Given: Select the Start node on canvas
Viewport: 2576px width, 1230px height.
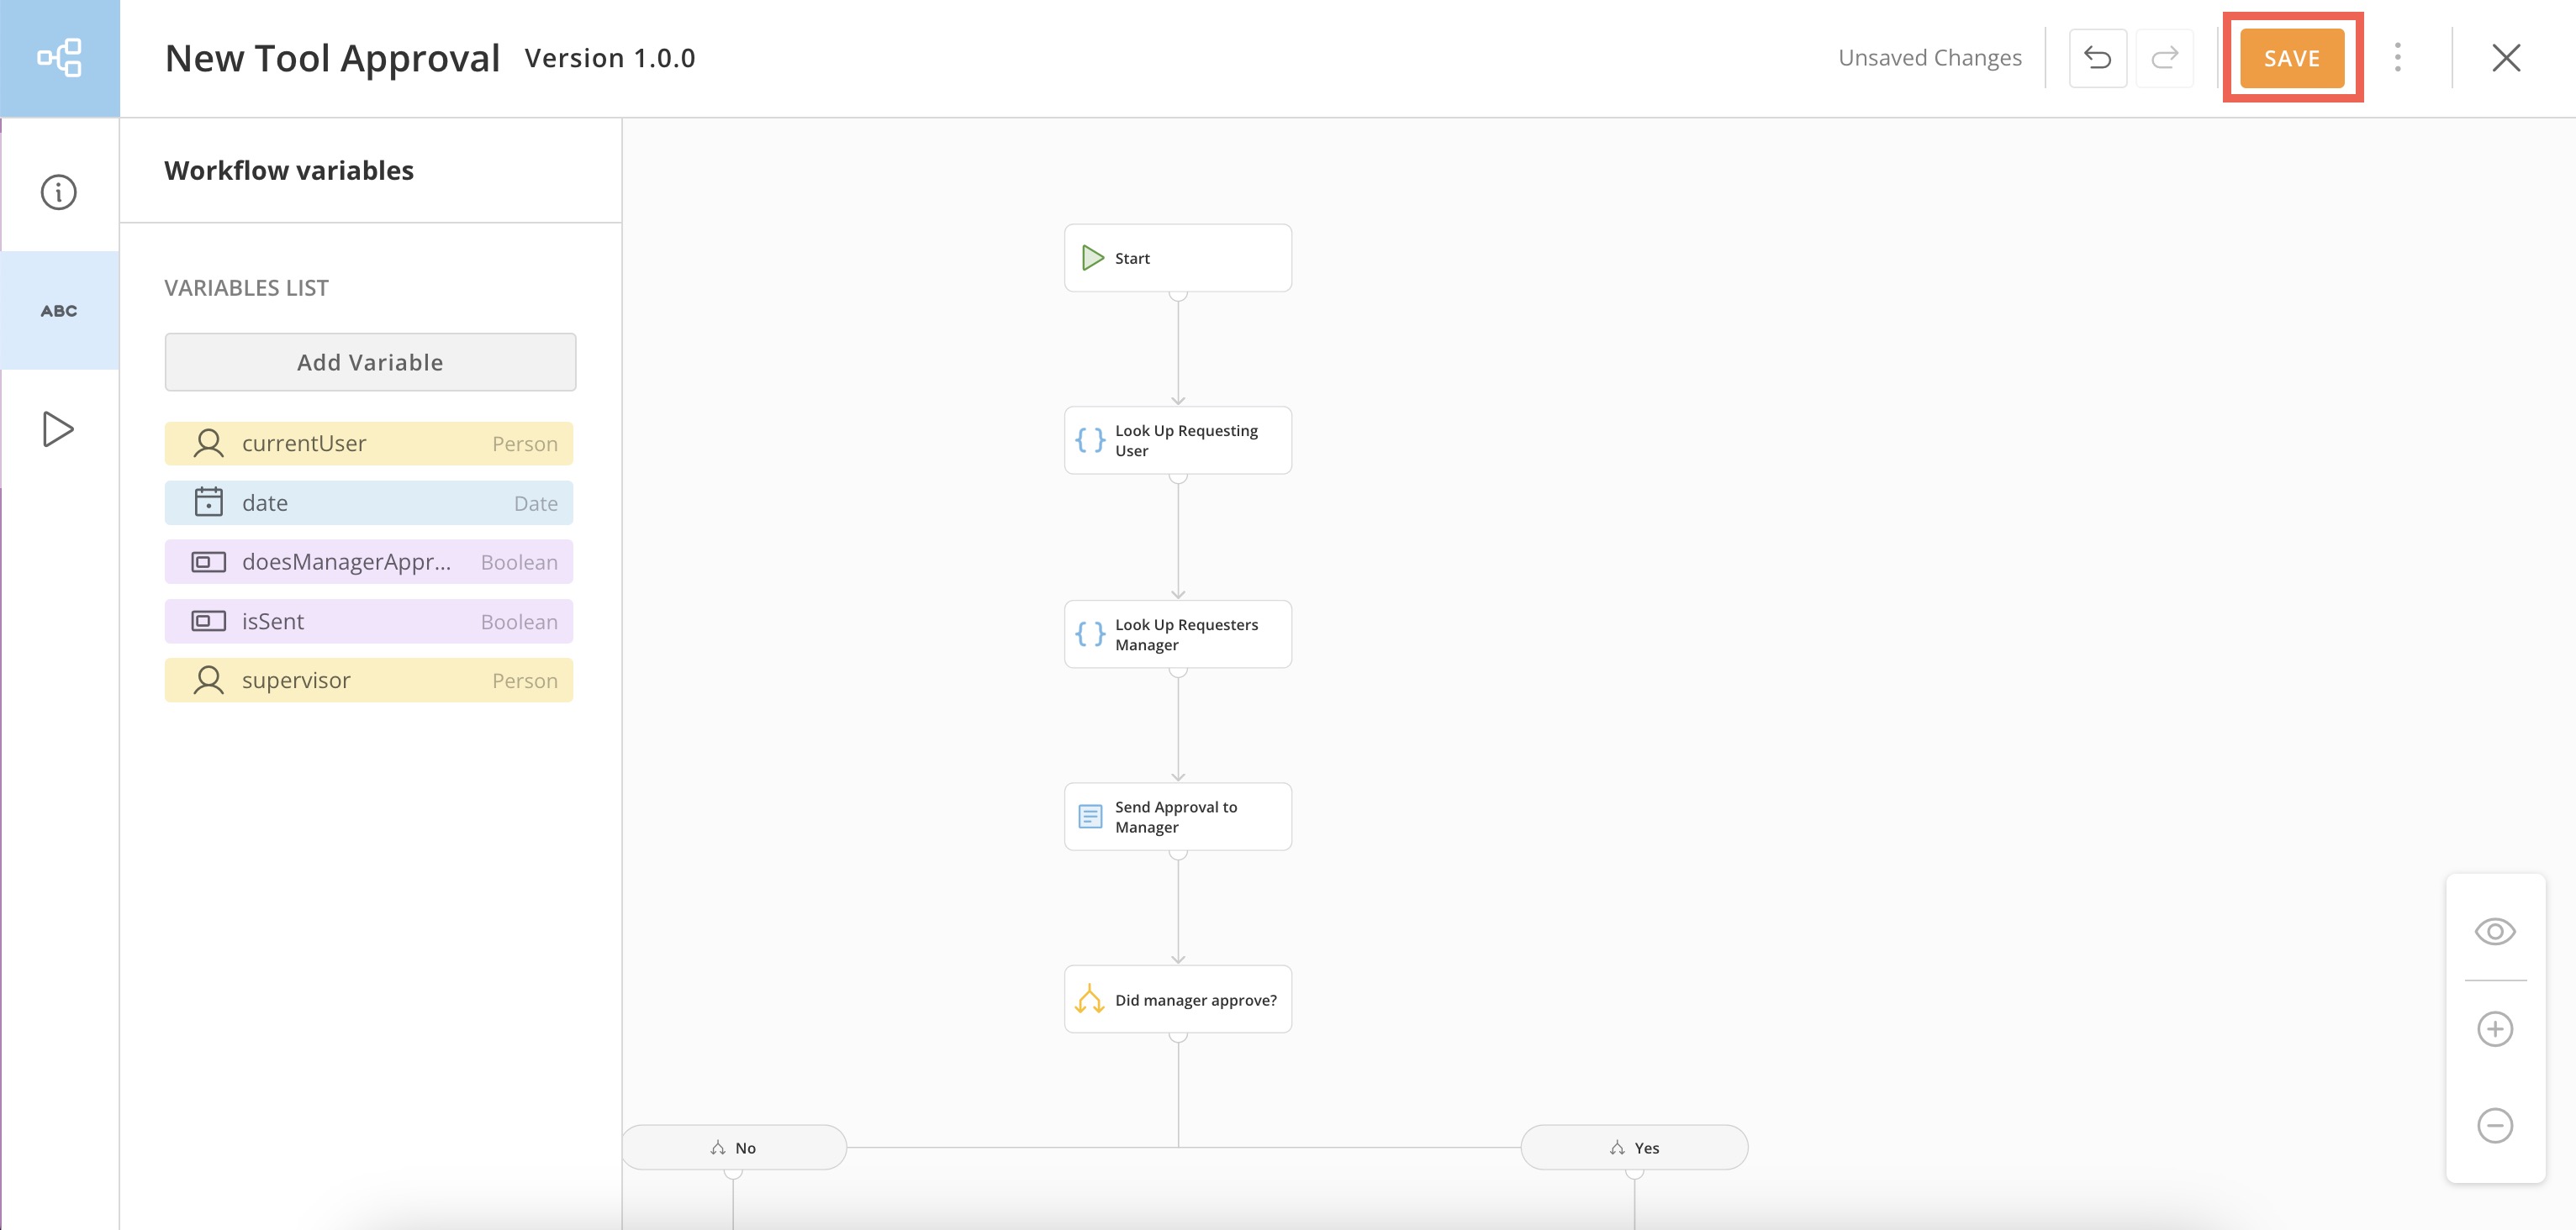Looking at the screenshot, I should (1177, 258).
